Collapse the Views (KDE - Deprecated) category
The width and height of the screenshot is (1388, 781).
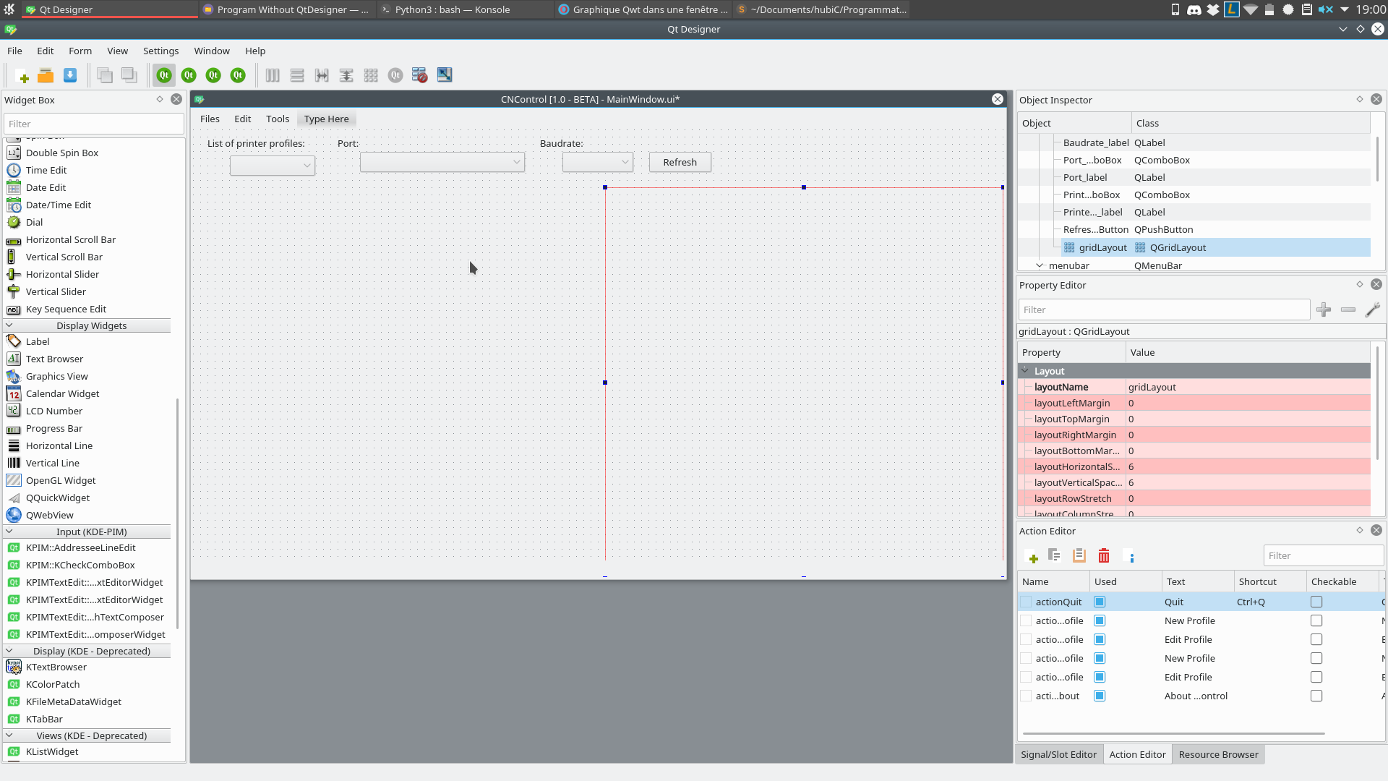(9, 735)
